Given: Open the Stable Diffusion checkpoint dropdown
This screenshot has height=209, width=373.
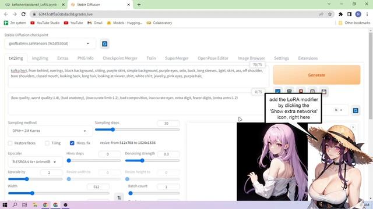Looking at the screenshot, I should click(50, 44).
